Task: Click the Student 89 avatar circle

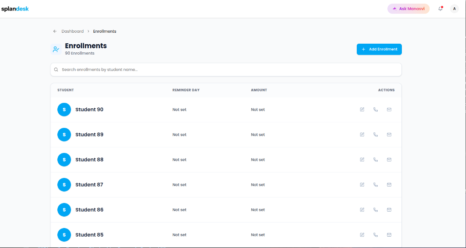Action: (x=64, y=135)
